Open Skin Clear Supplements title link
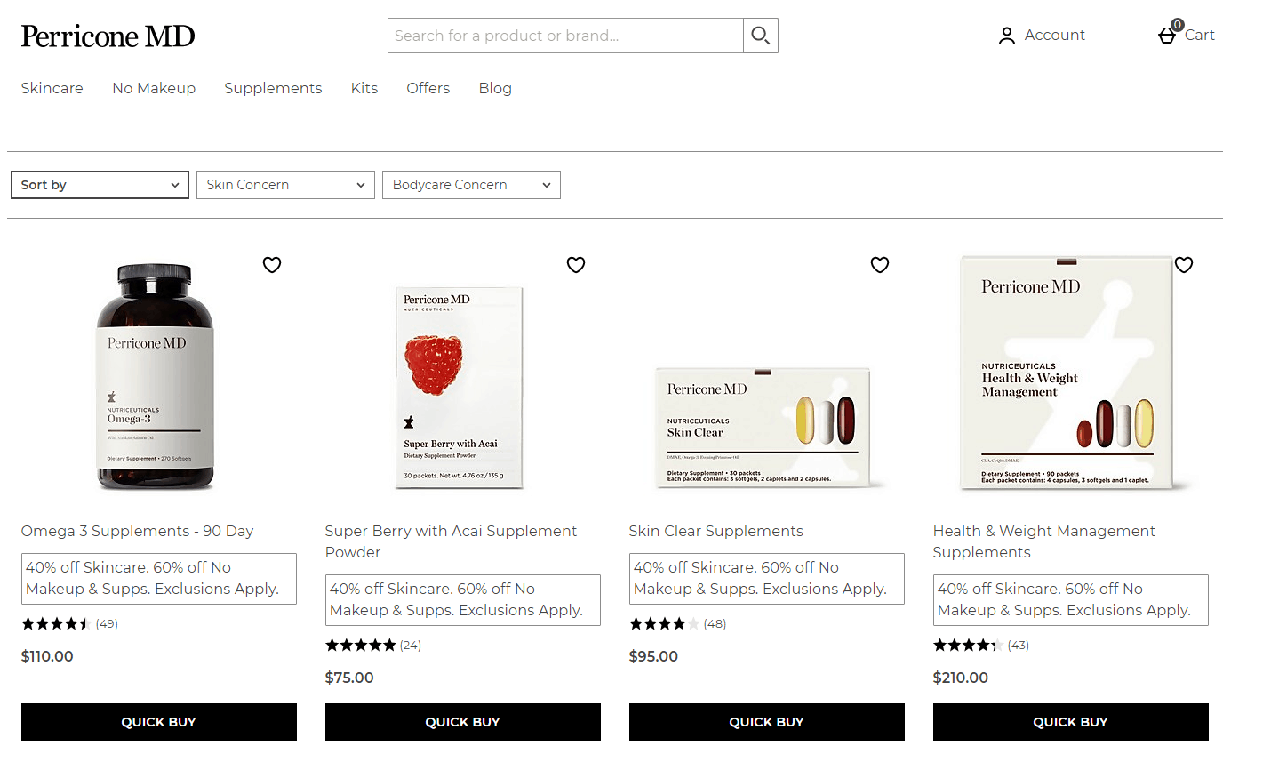The width and height of the screenshot is (1287, 770). [x=716, y=531]
